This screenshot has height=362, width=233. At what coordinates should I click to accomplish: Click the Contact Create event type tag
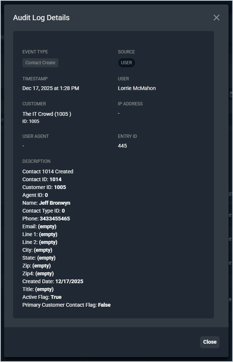point(40,63)
